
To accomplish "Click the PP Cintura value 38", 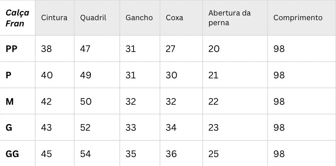I will point(47,49).
